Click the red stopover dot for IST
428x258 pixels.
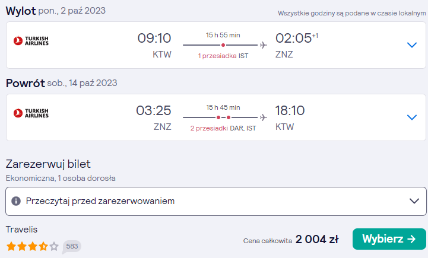pyautogui.click(x=223, y=45)
